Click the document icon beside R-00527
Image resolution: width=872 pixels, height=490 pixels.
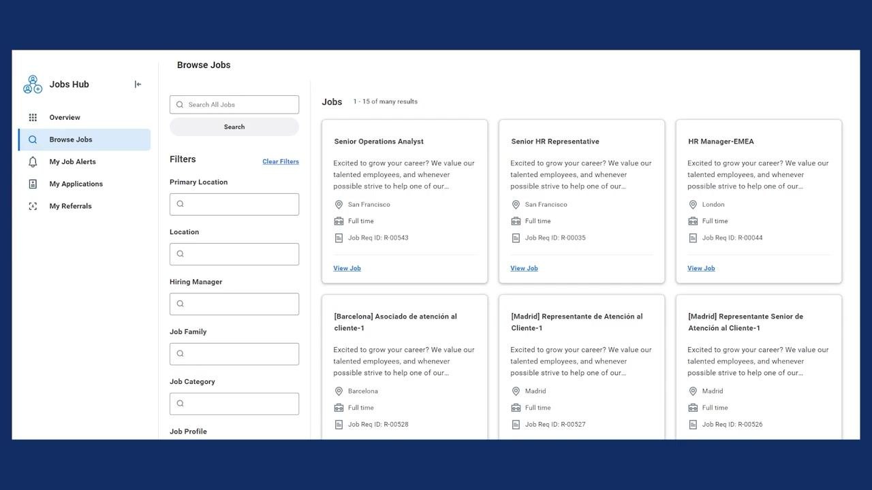[x=516, y=425]
